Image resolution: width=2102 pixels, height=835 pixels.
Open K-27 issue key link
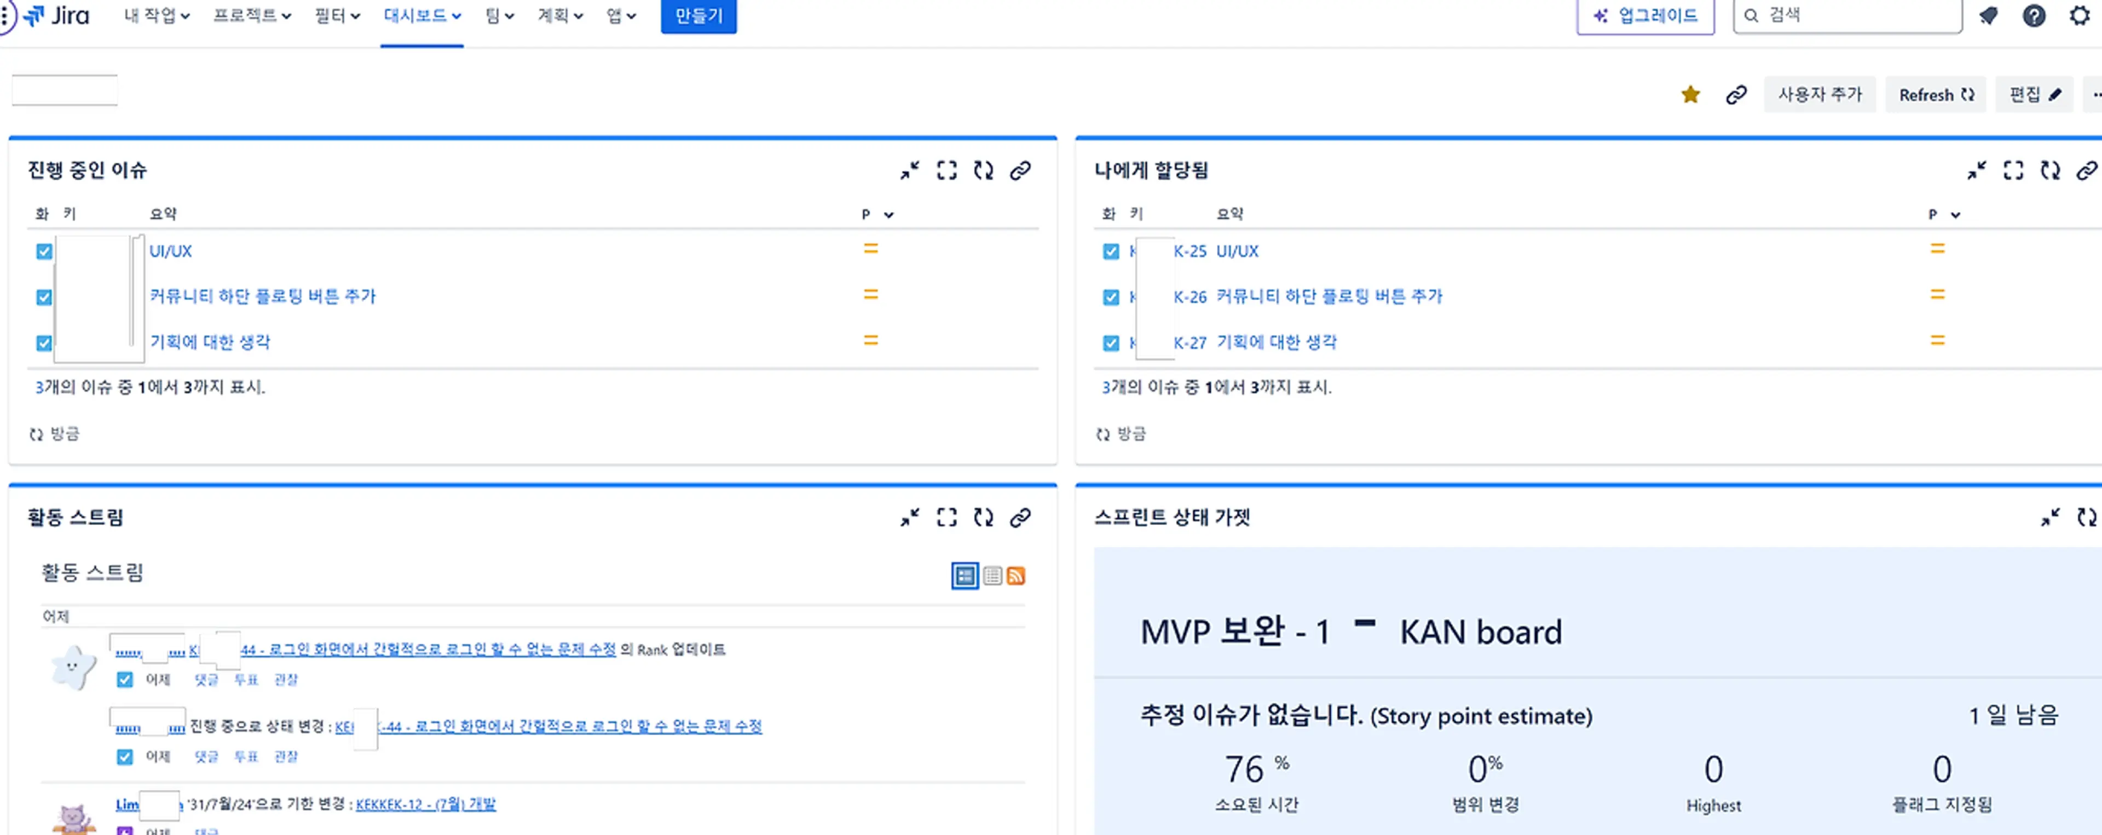pos(1189,343)
